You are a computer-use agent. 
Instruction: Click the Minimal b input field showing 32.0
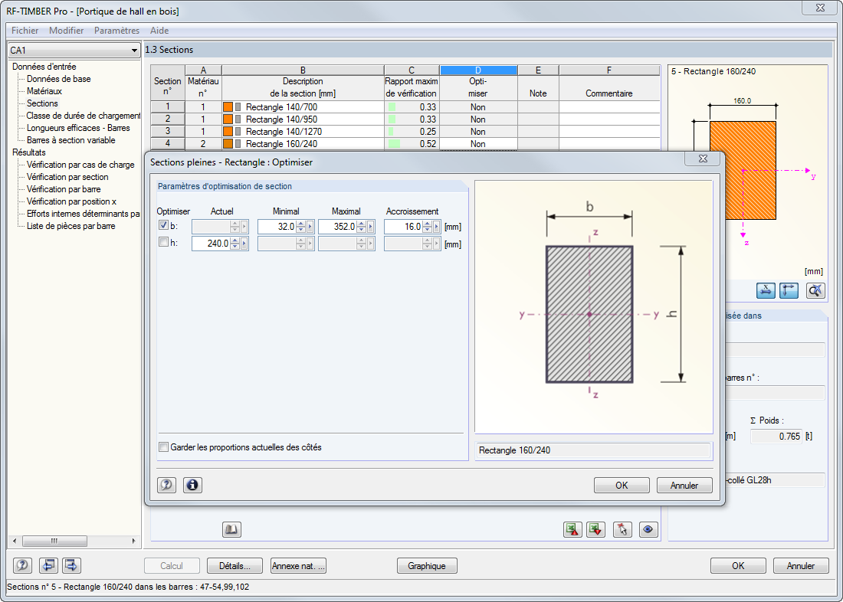[x=277, y=227]
